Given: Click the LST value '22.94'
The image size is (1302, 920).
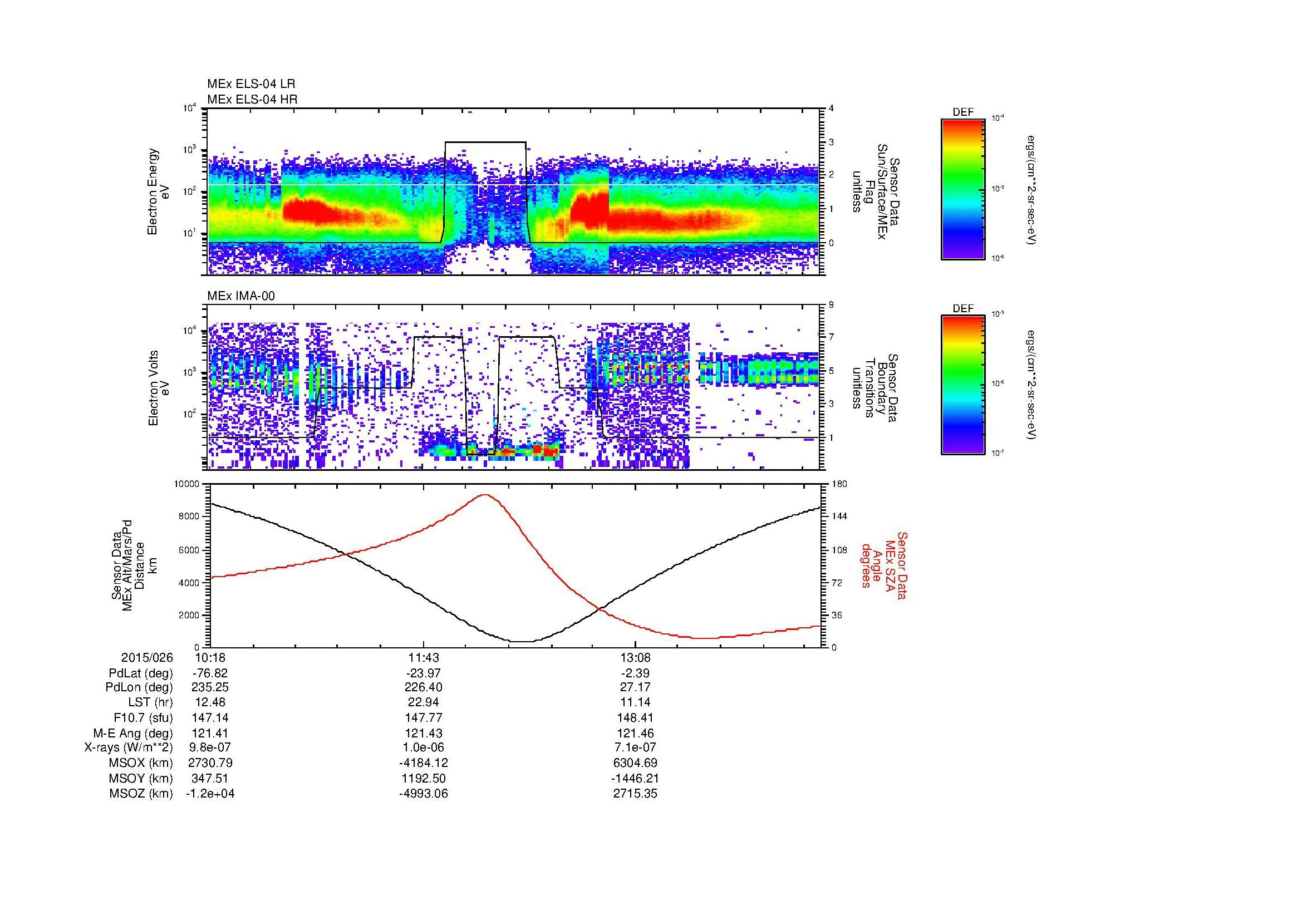Looking at the screenshot, I should (x=423, y=703).
